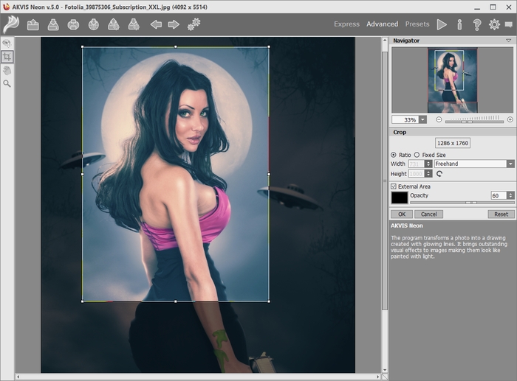Toggle the notifications message icon
The image size is (517, 381).
509,24
